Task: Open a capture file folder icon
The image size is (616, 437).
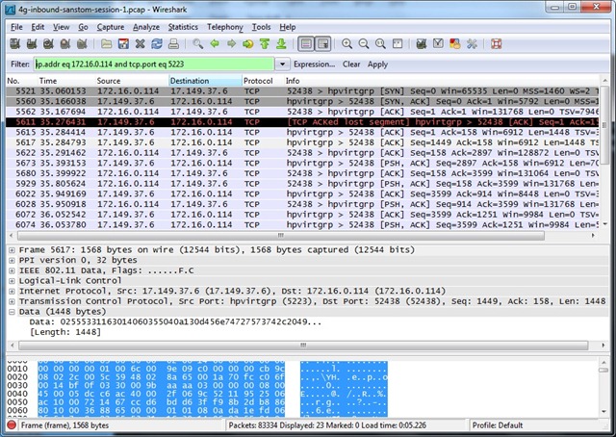Action: point(107,43)
